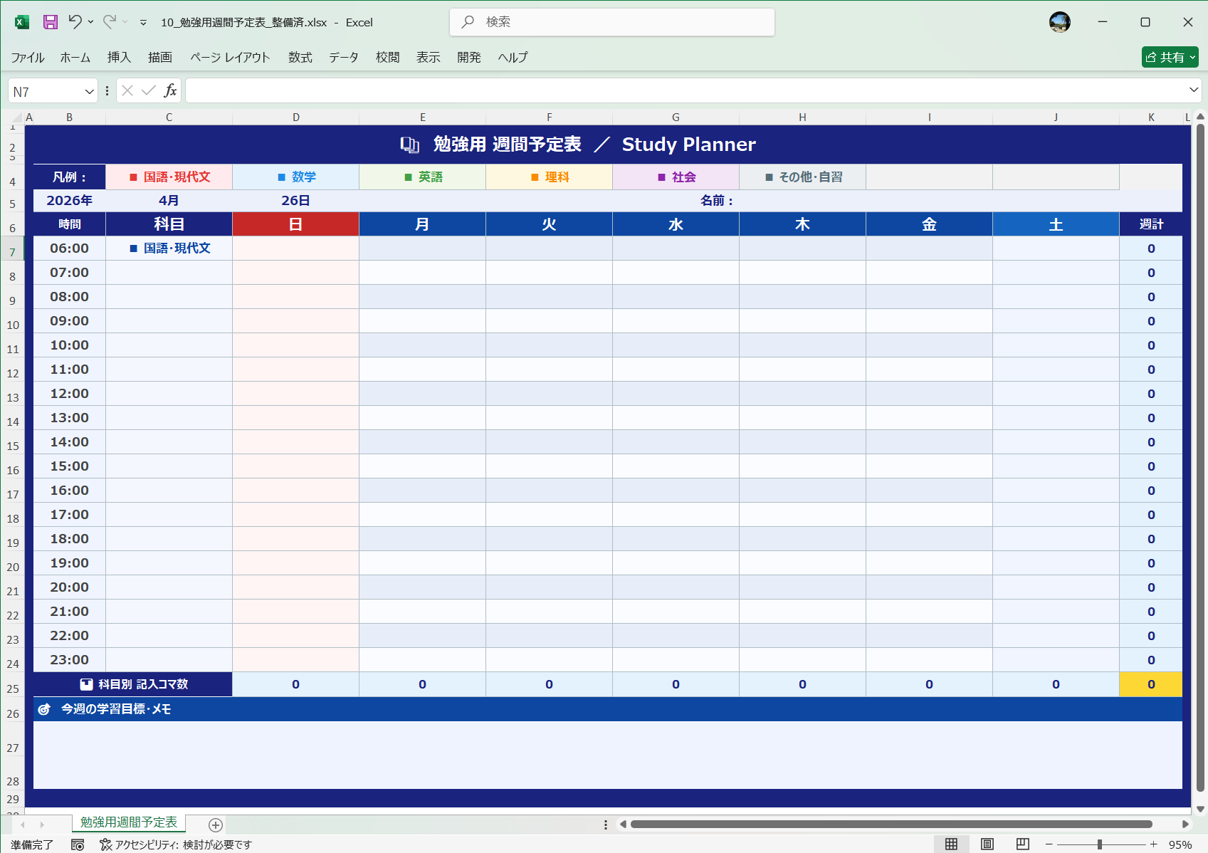The height and width of the screenshot is (853, 1208).
Task: Switch to the ヘルプ tab
Action: click(x=513, y=58)
